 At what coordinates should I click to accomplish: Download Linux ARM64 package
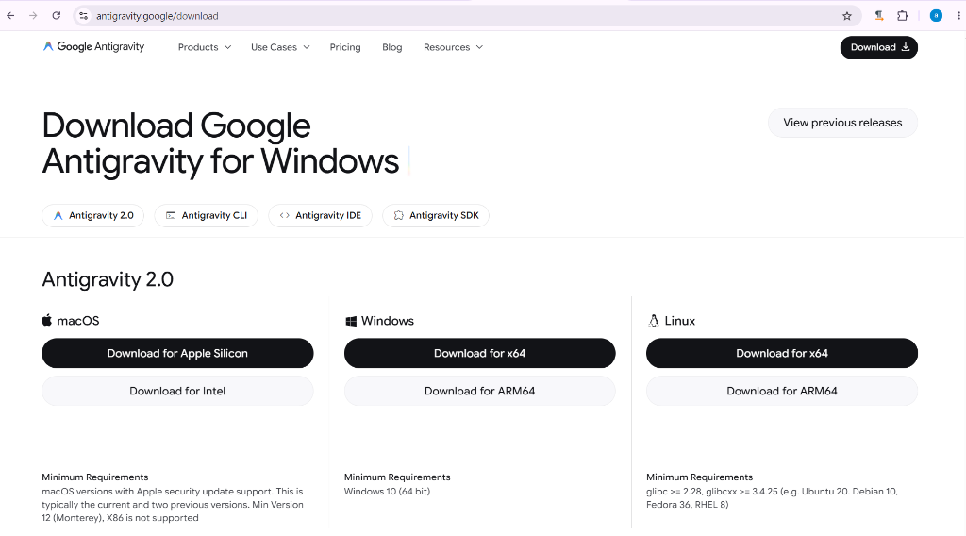782,391
